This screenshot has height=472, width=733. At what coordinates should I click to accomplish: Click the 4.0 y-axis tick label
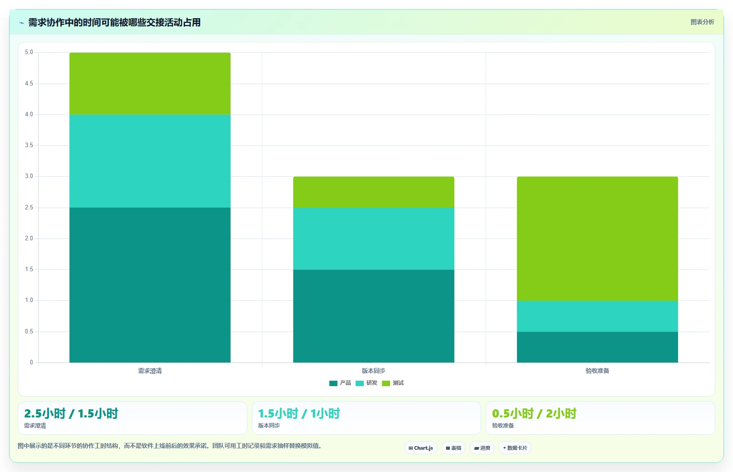(29, 114)
